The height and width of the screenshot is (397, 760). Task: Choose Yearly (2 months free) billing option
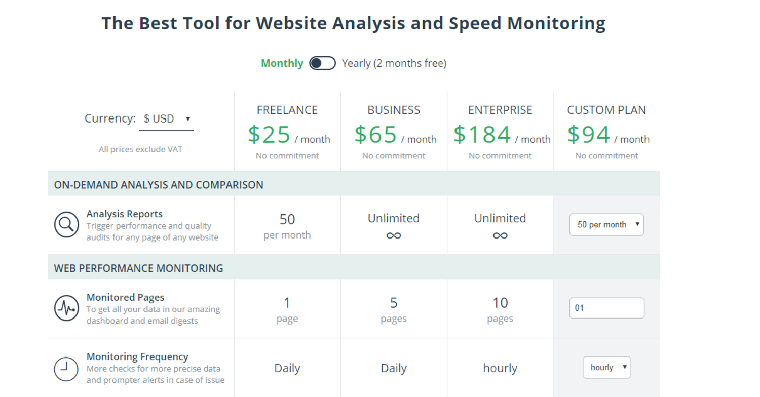[x=394, y=63]
